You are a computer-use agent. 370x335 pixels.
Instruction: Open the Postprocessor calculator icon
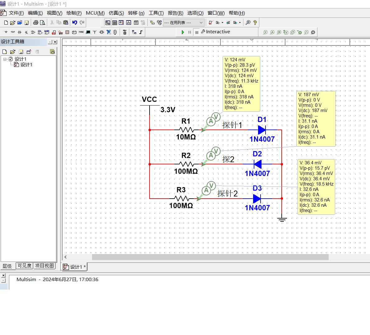coord(136,23)
